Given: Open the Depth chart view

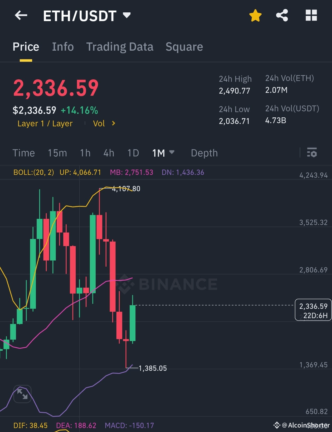Looking at the screenshot, I should [204, 153].
